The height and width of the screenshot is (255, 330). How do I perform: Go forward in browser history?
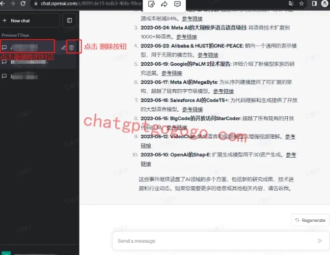(x=13, y=4)
